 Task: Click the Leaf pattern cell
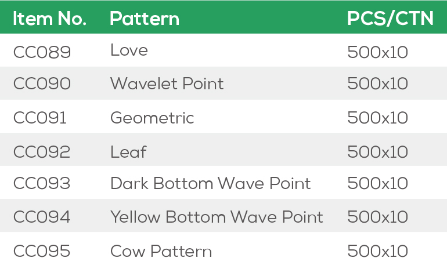click(128, 152)
